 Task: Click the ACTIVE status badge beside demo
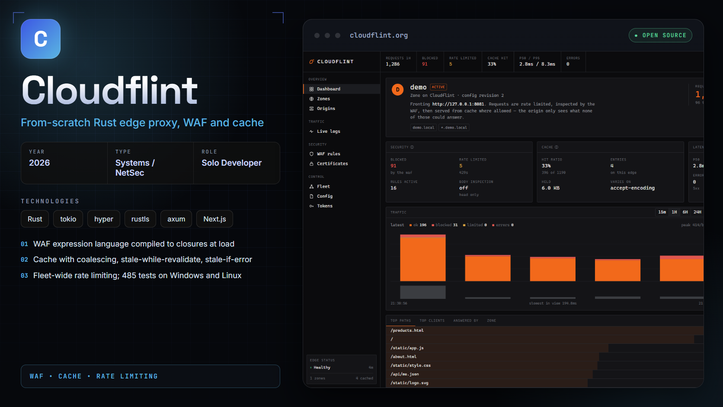[438, 87]
